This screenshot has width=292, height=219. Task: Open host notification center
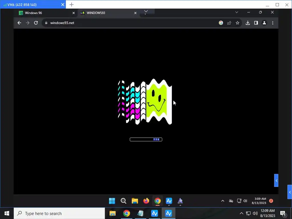[x=283, y=213]
